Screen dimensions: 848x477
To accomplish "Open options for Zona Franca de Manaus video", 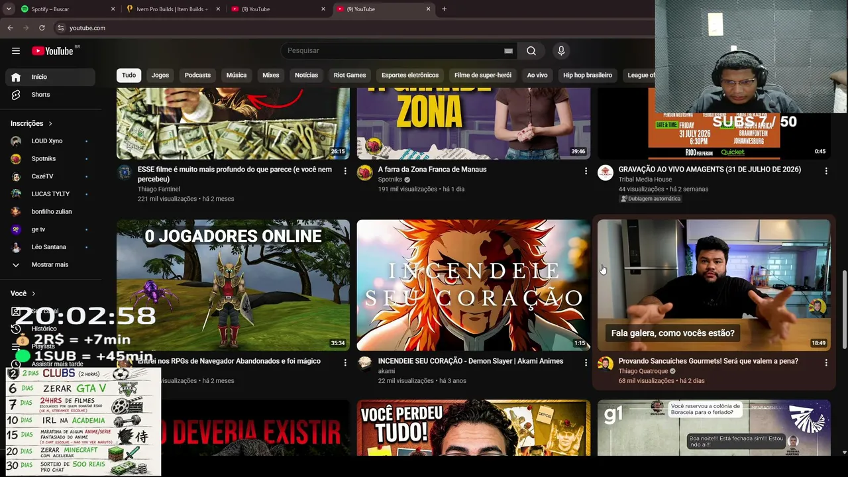I will [586, 171].
